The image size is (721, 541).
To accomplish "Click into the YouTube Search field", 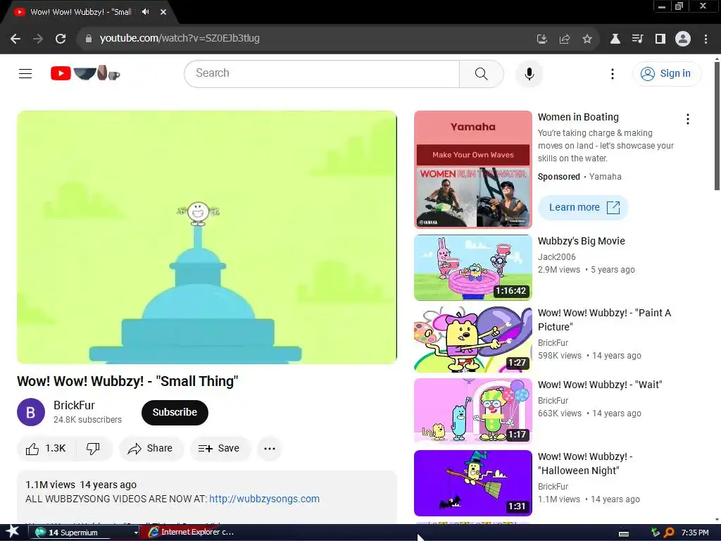I will pyautogui.click(x=322, y=73).
